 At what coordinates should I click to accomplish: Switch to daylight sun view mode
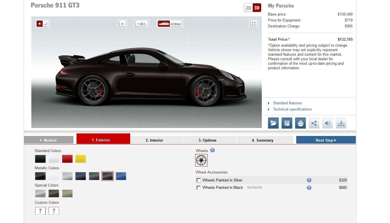point(40,24)
